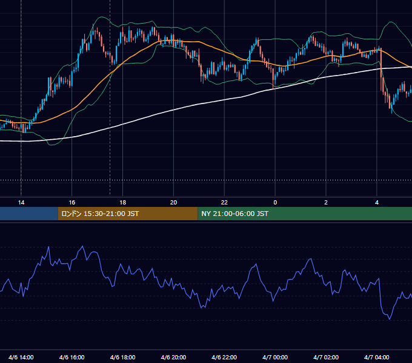This screenshot has height=363, width=412.
Task: Click the 4/7 02:00 date label
Action: coord(326,357)
